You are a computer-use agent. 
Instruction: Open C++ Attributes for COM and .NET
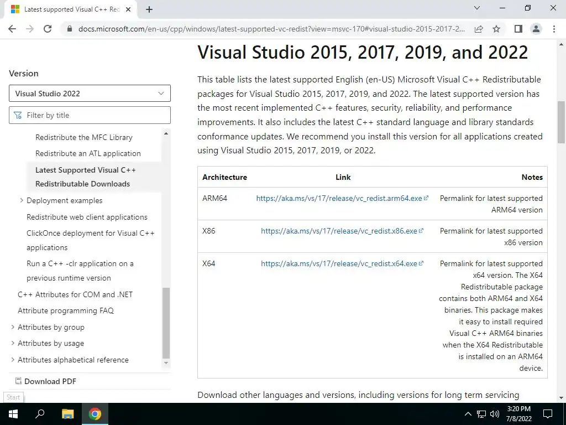(x=75, y=294)
